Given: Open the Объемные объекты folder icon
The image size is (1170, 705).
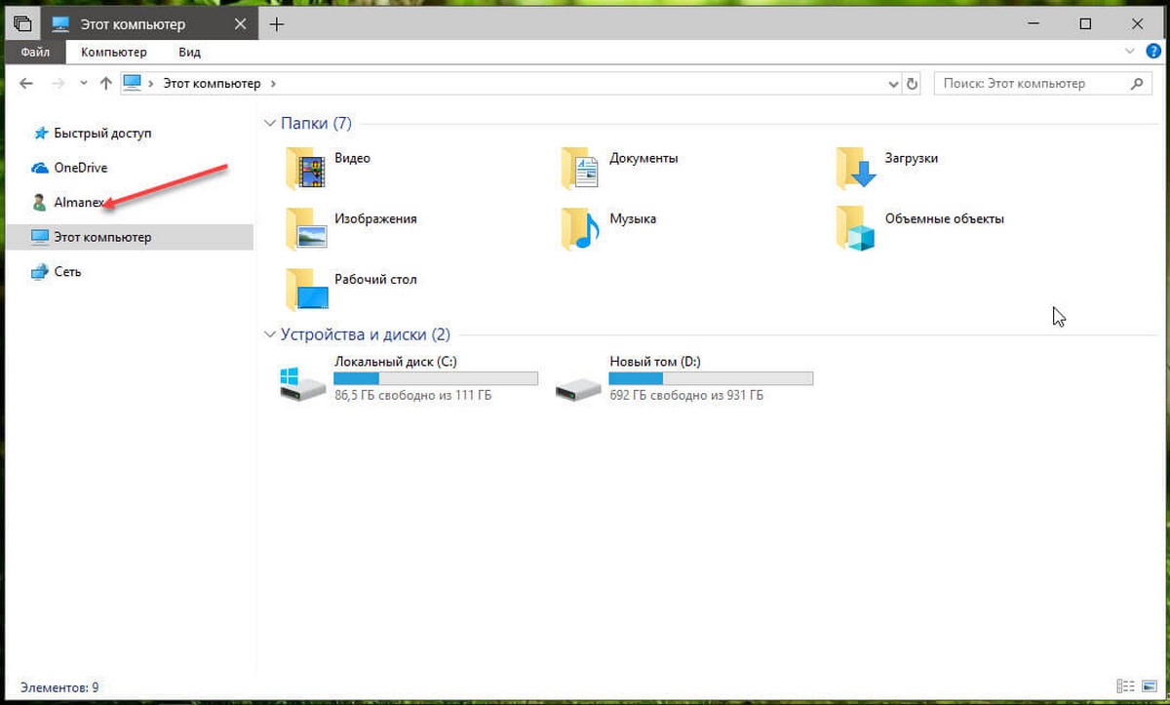Looking at the screenshot, I should click(x=855, y=228).
